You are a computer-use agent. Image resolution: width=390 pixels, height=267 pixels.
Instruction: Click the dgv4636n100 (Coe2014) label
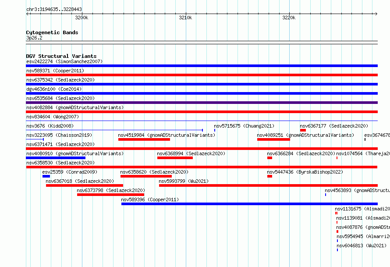point(54,89)
